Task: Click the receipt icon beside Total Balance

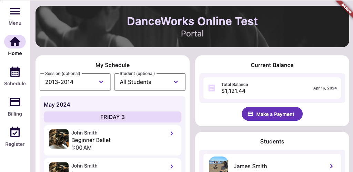Action: 212,88
